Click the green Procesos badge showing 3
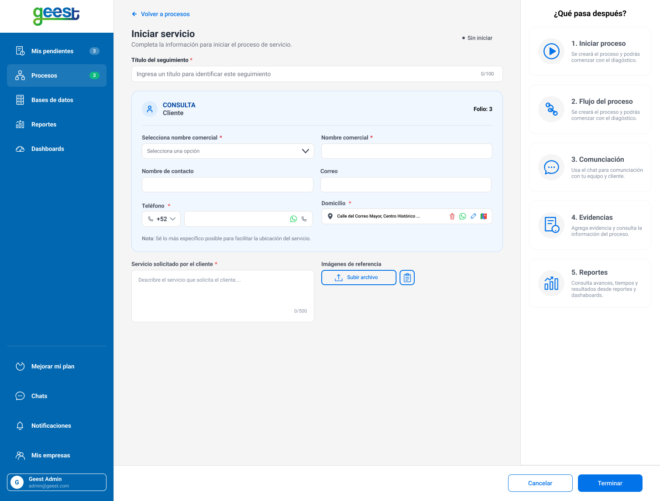The height and width of the screenshot is (501, 660). click(94, 75)
